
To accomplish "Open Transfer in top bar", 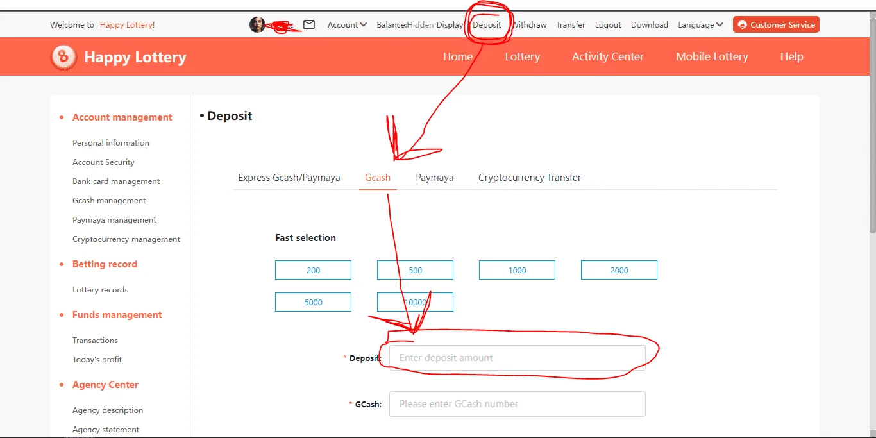I will pos(571,25).
